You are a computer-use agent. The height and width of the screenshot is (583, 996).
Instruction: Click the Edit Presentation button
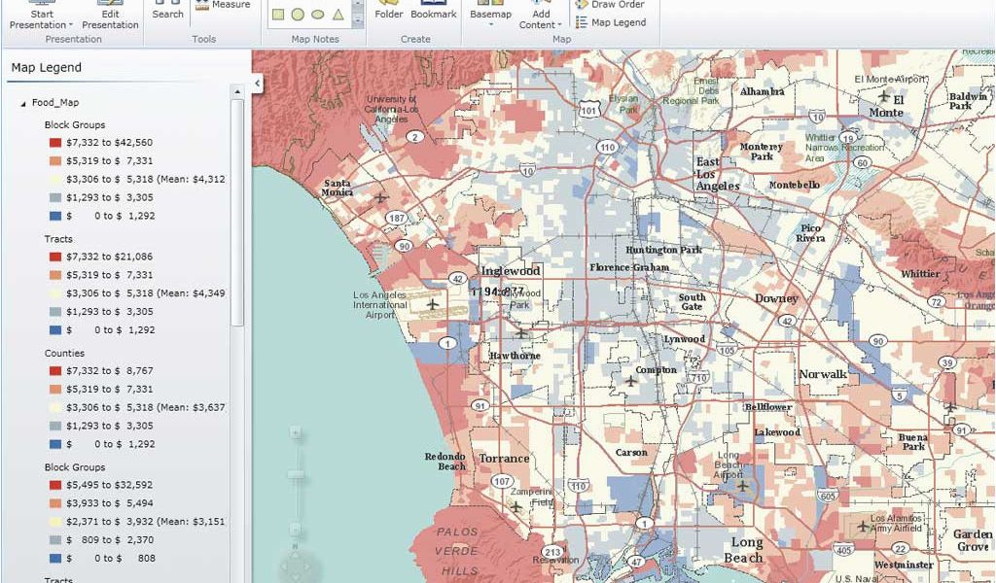click(110, 16)
